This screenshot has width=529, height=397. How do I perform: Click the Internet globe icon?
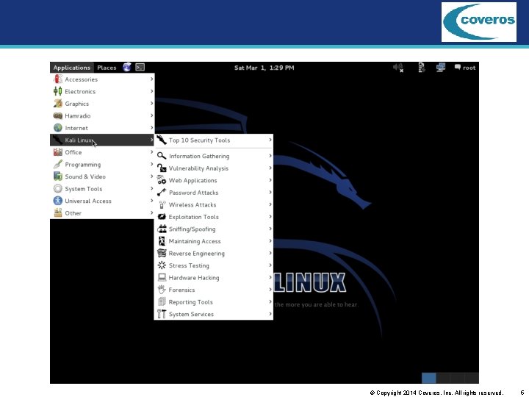click(58, 128)
